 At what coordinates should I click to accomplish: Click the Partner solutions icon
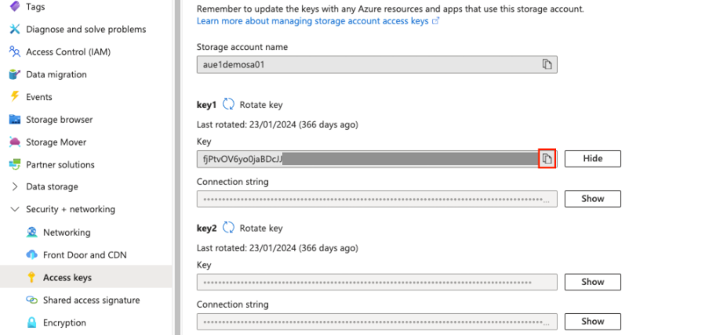click(x=15, y=164)
